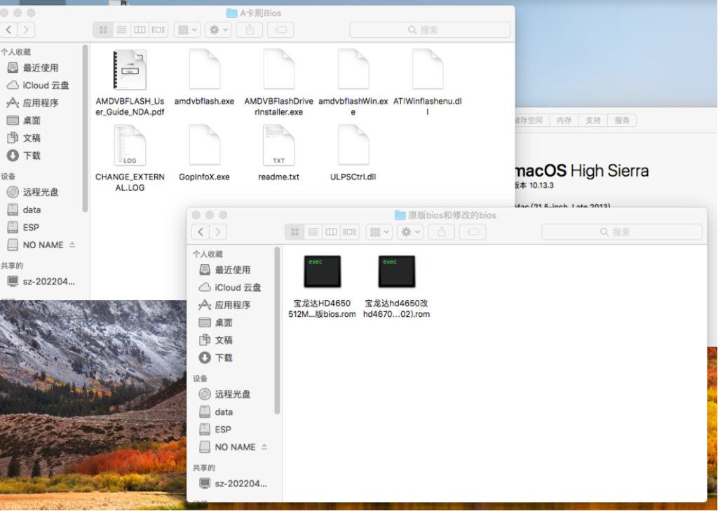Switch to the 支持 tab
This screenshot has height=511, width=718.
coord(593,121)
